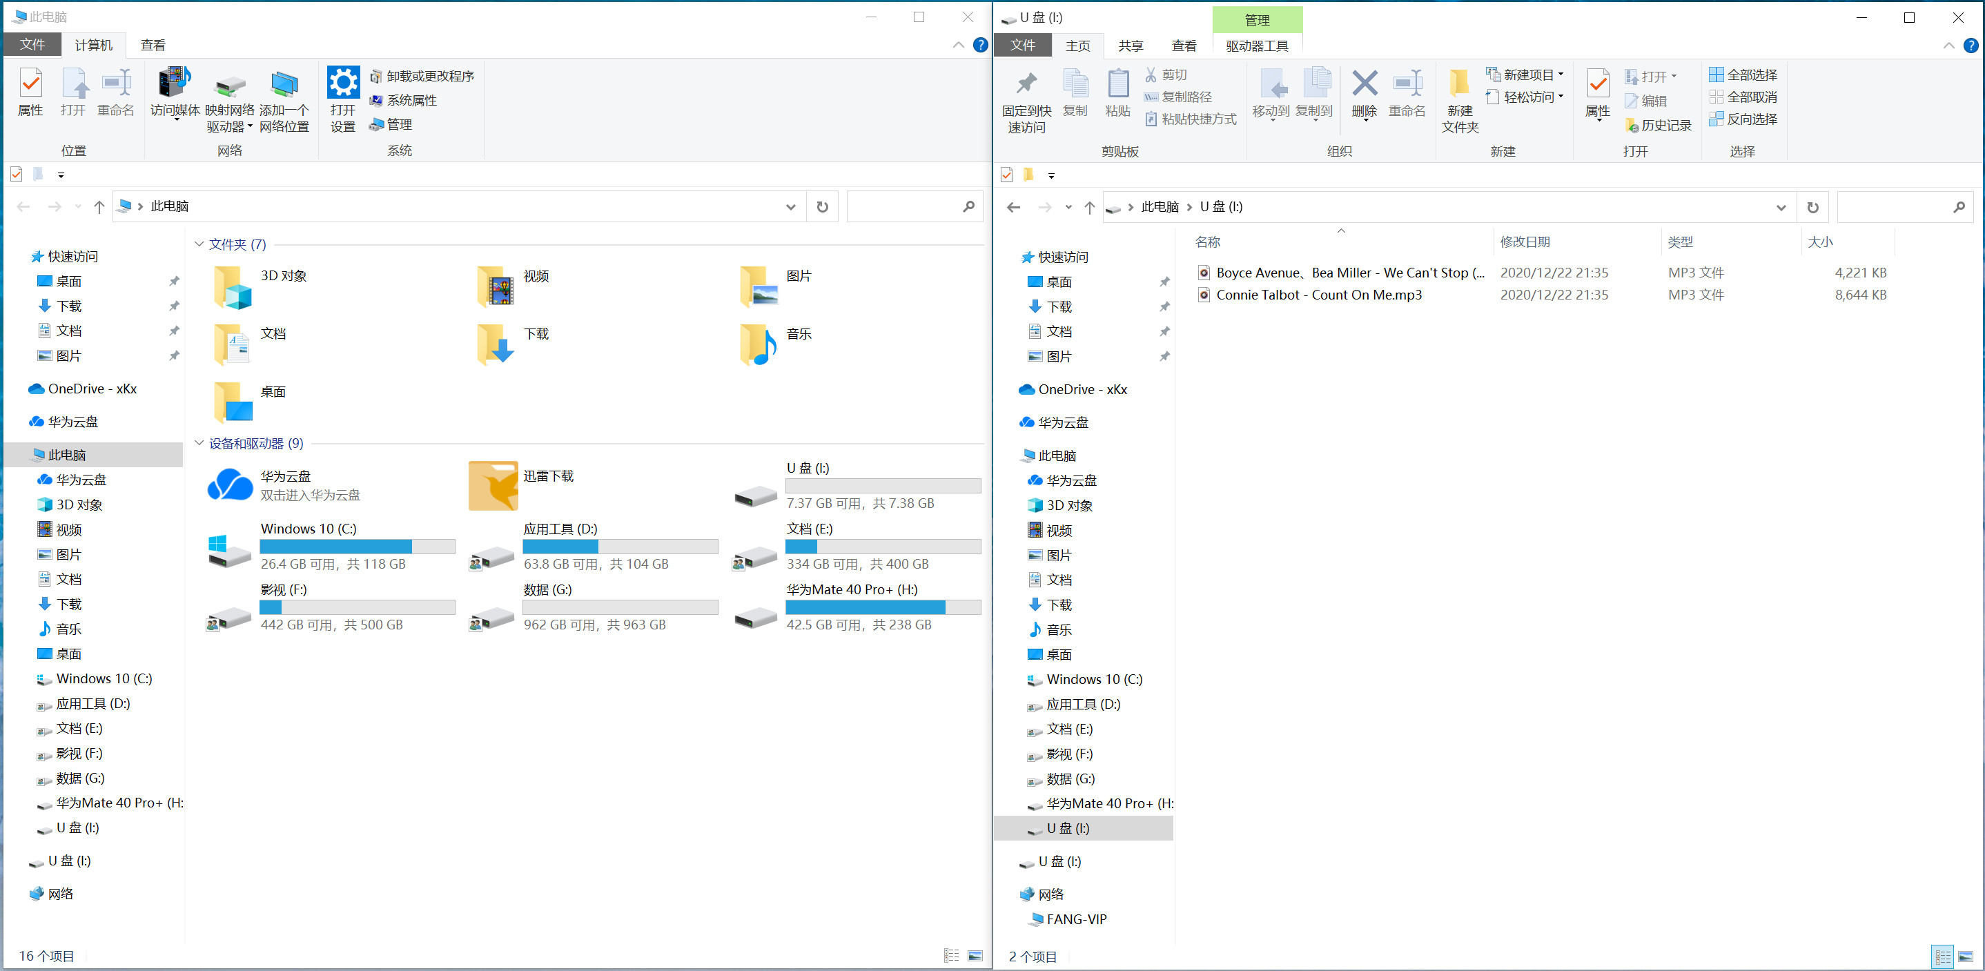Open the 查看 tab in 此电脑 window
Screen dimensions: 1985x971
(153, 46)
